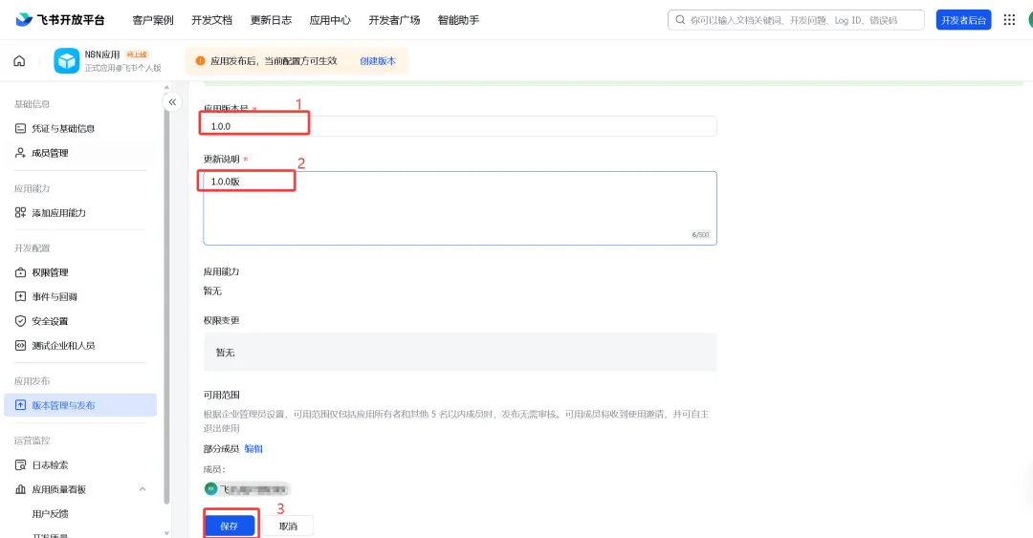Open 开发者广场 in top navigation
This screenshot has height=538, width=1033.
(394, 20)
